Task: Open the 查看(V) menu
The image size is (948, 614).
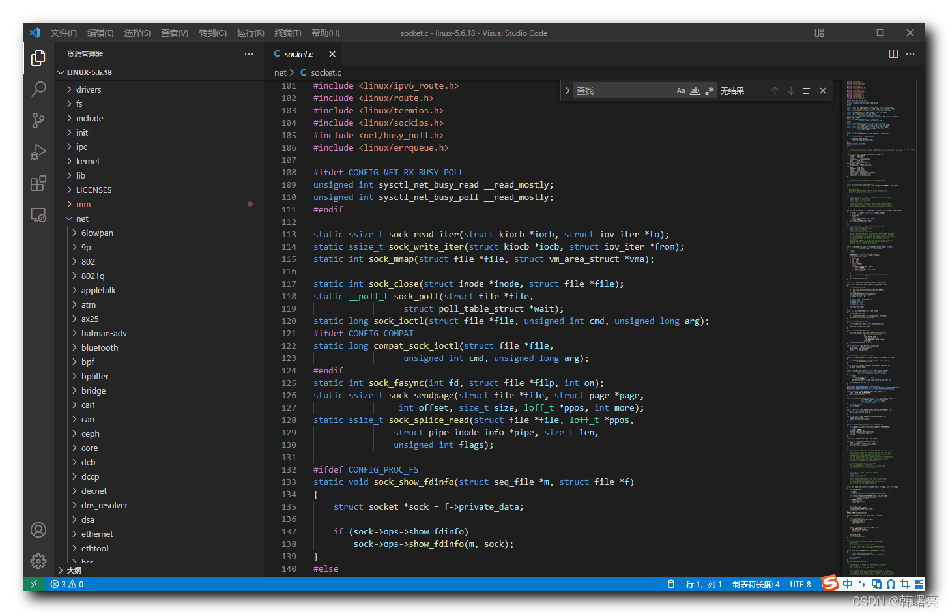Action: coord(175,33)
